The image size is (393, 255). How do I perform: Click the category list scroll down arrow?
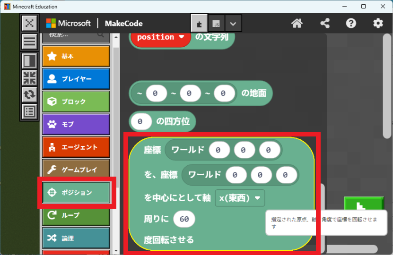pyautogui.click(x=116, y=251)
